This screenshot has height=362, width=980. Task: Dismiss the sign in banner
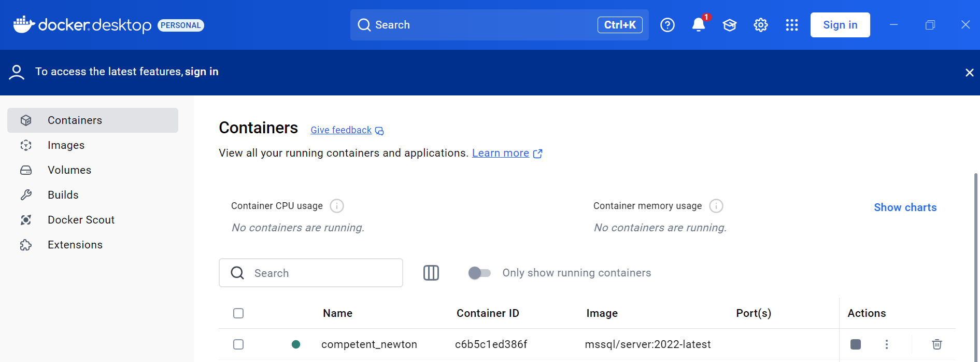pyautogui.click(x=970, y=73)
